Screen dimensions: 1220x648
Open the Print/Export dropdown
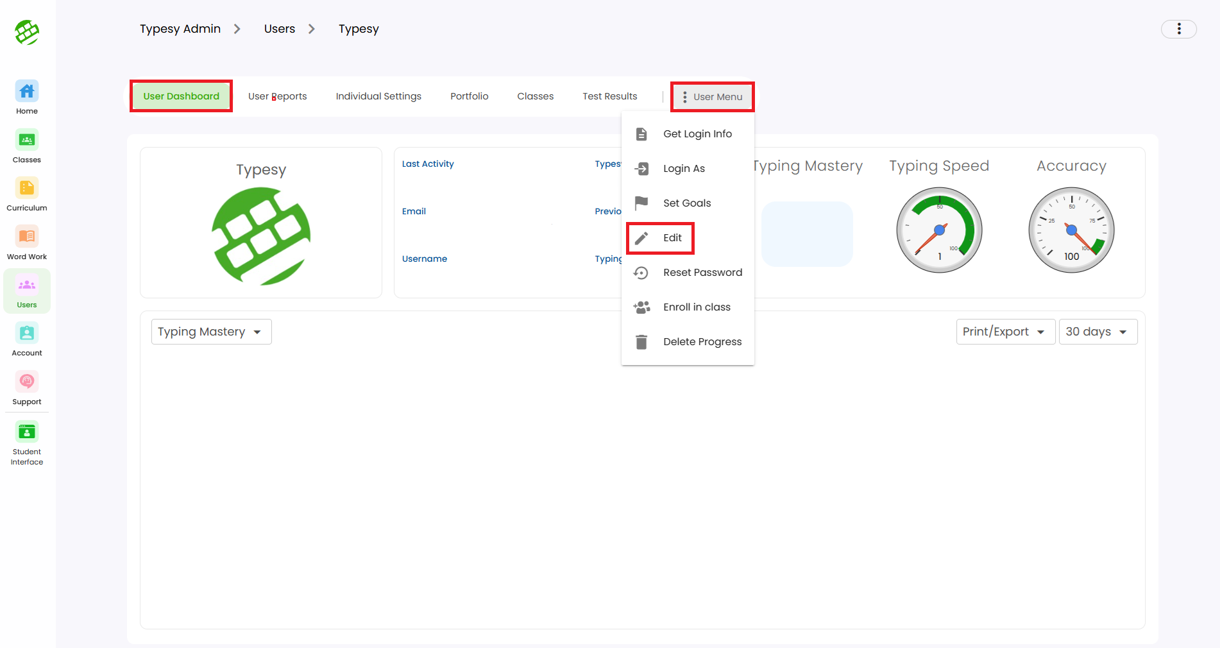tap(1005, 332)
